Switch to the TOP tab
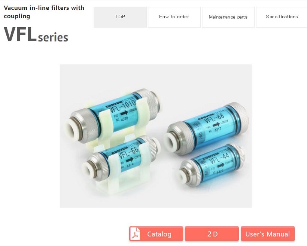 pyautogui.click(x=120, y=17)
